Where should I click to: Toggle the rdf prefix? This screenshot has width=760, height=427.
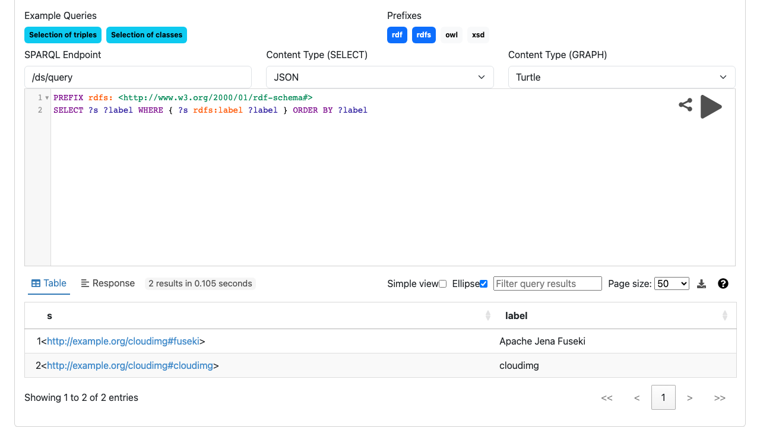click(x=397, y=35)
